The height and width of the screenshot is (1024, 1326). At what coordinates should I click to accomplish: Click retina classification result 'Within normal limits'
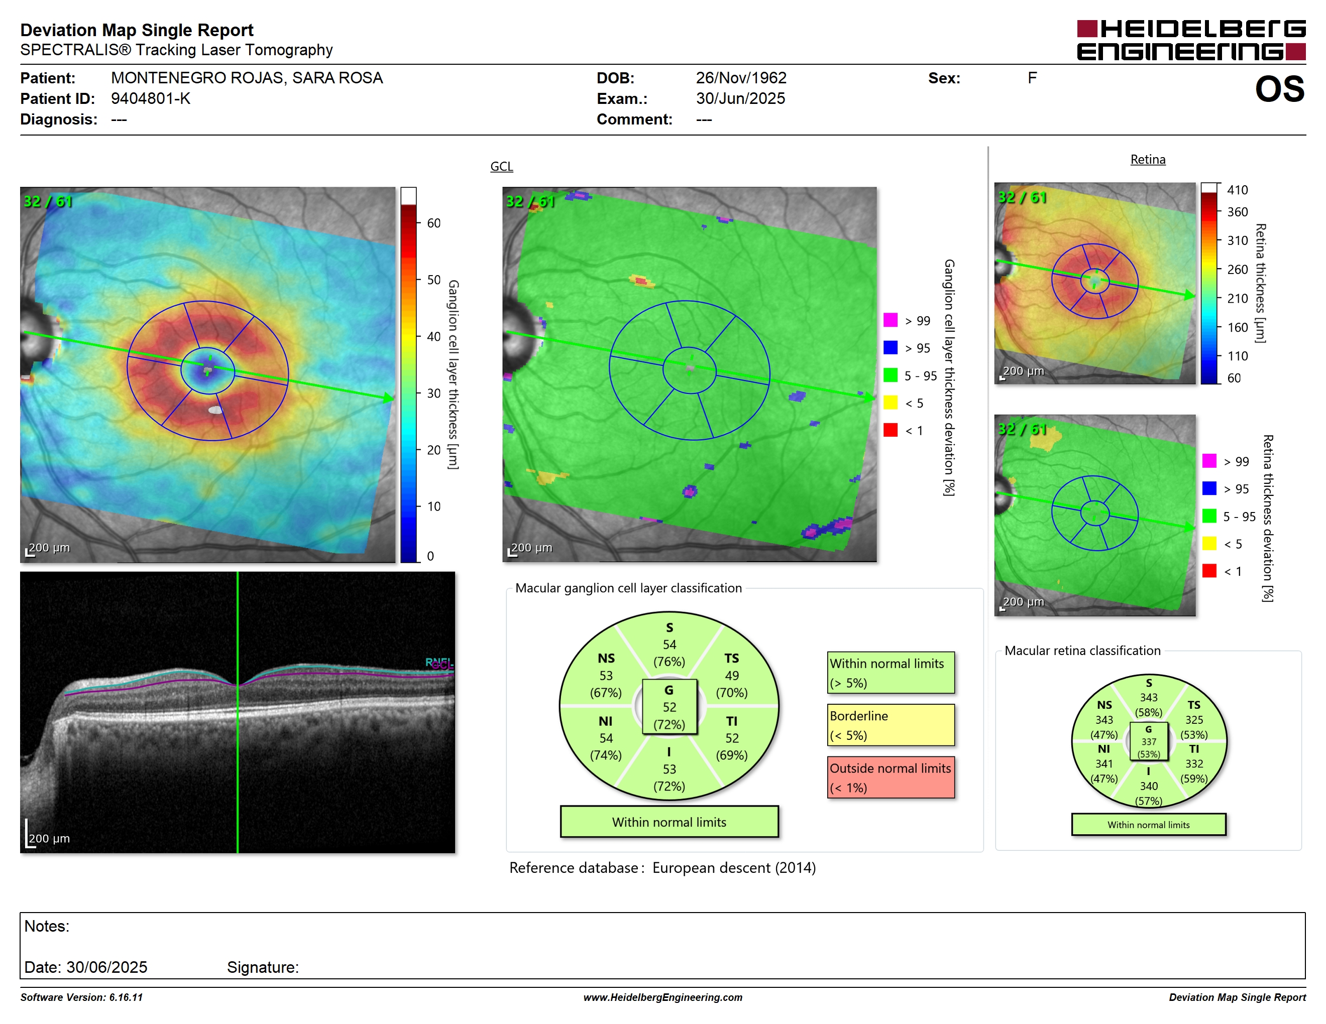click(1148, 824)
